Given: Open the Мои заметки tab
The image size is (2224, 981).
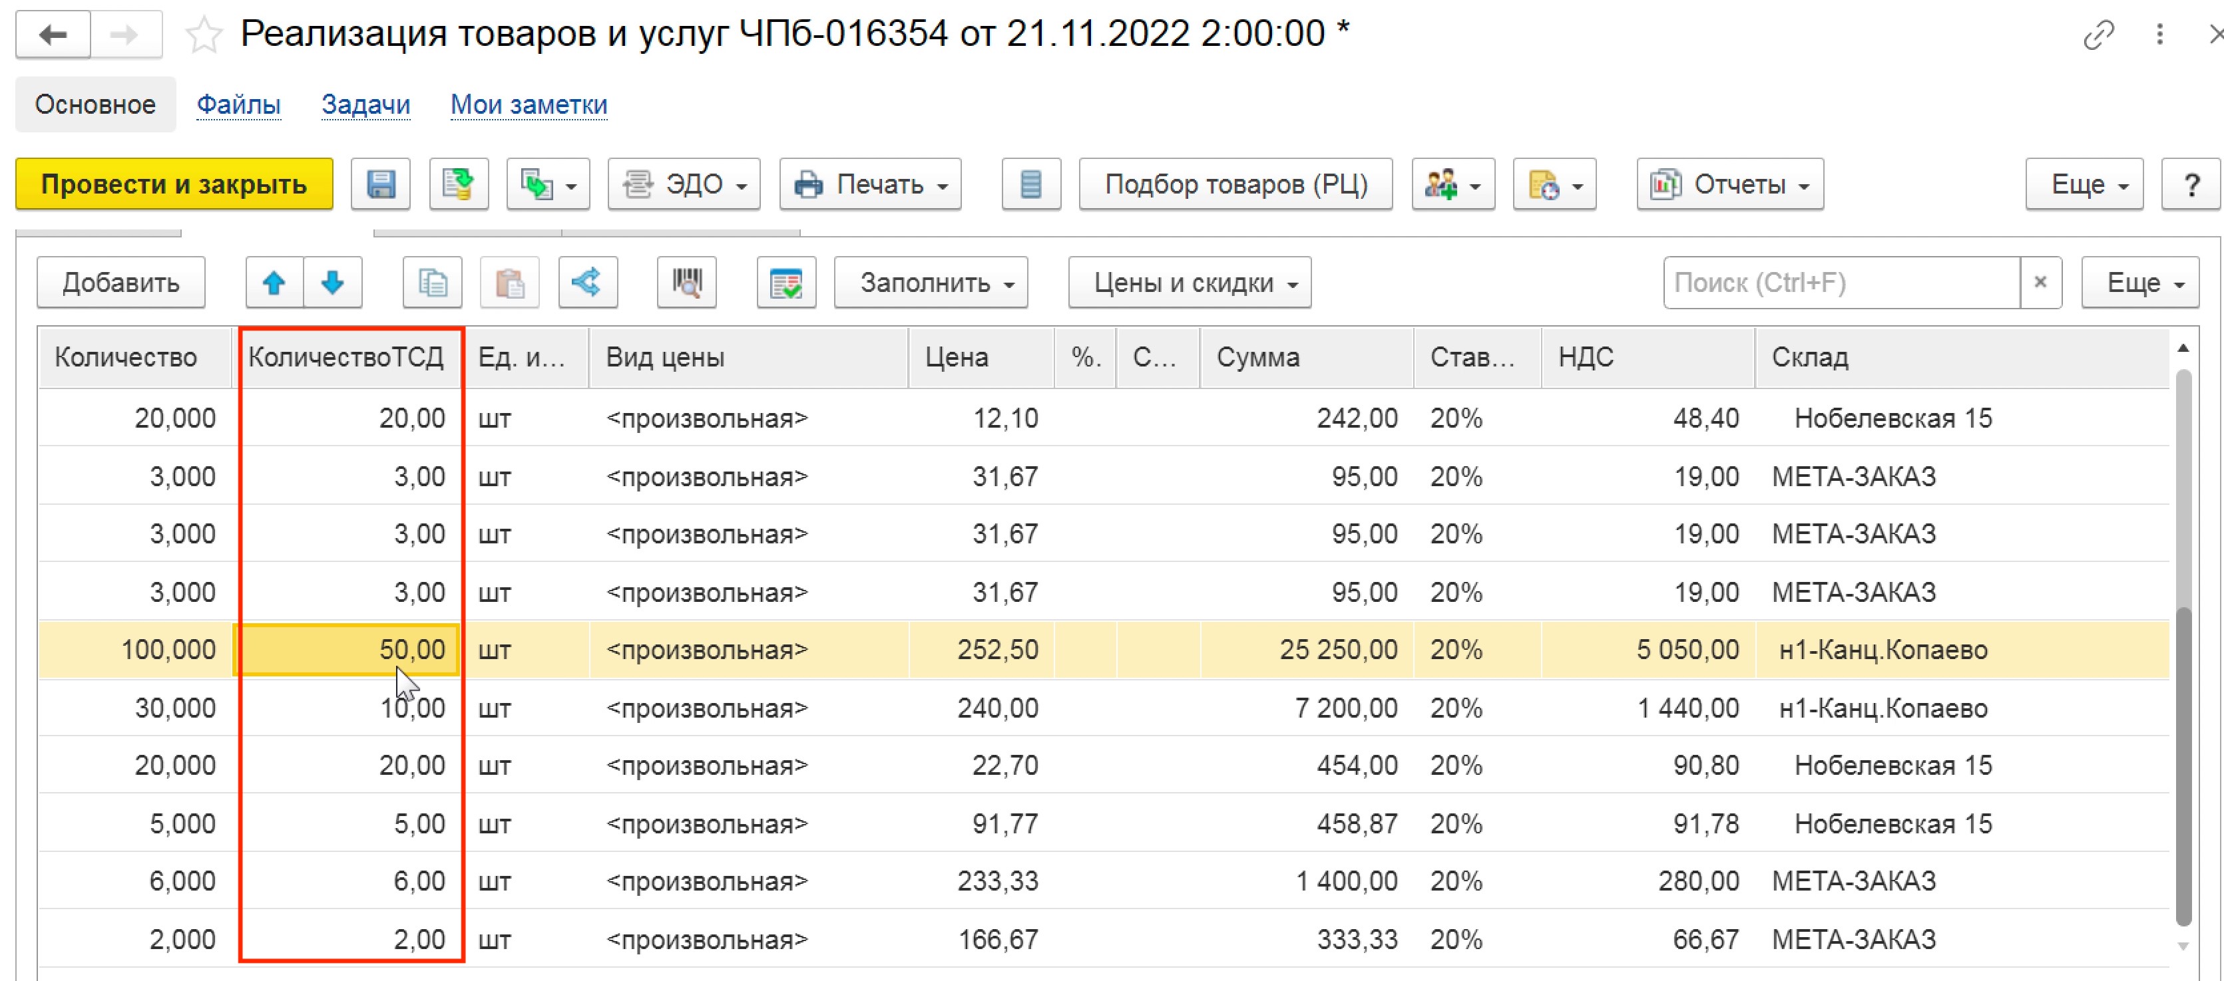Looking at the screenshot, I should [529, 104].
